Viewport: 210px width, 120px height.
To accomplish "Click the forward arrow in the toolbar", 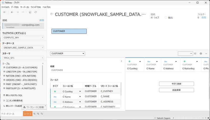I will tap(18, 12).
